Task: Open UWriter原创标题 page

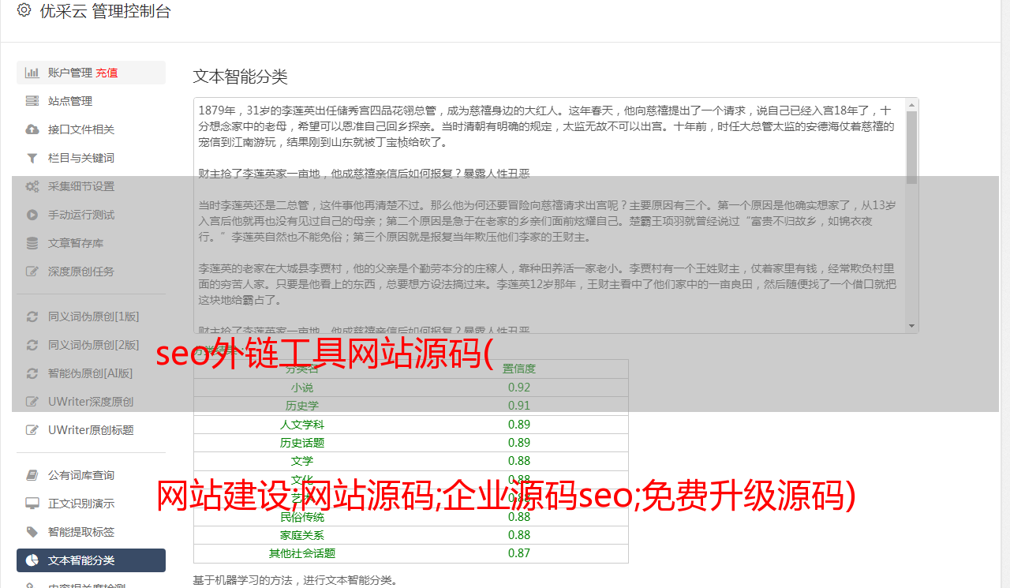Action: [x=91, y=430]
